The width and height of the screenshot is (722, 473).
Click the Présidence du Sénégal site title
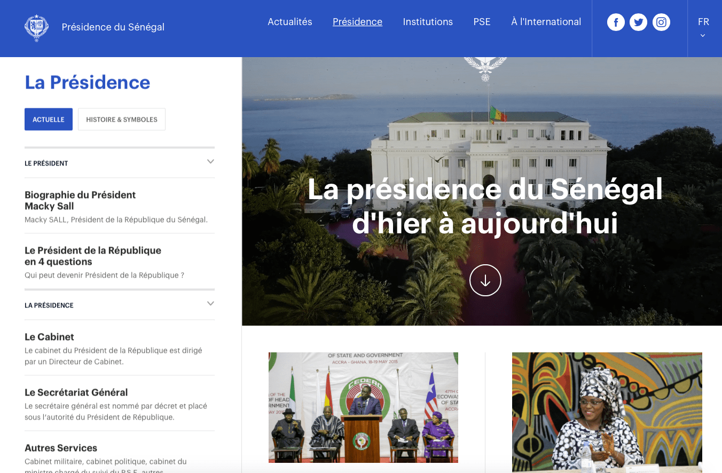point(113,27)
